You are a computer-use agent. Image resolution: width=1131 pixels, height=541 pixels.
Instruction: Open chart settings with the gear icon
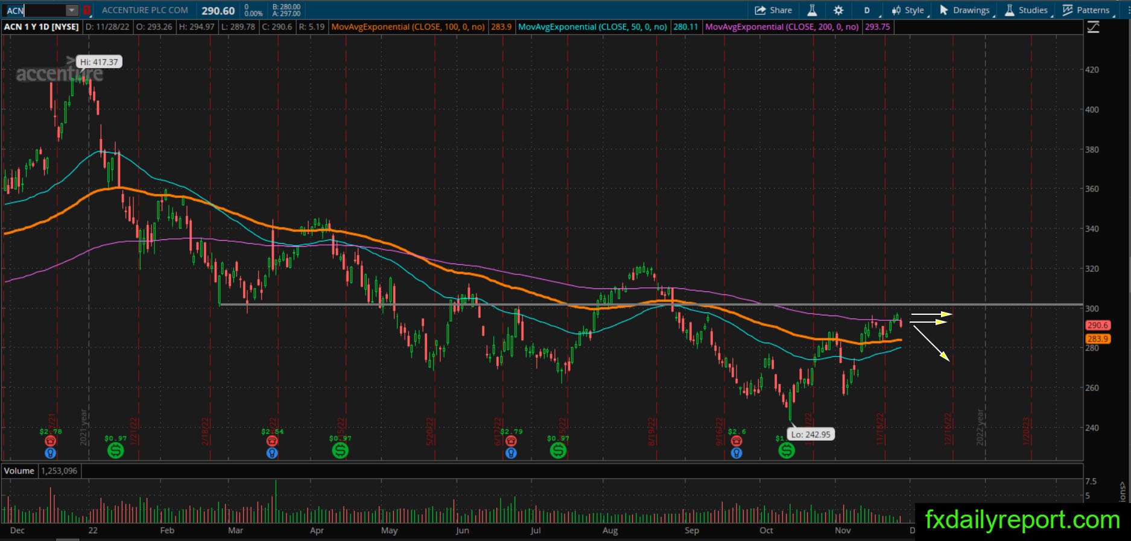point(838,10)
